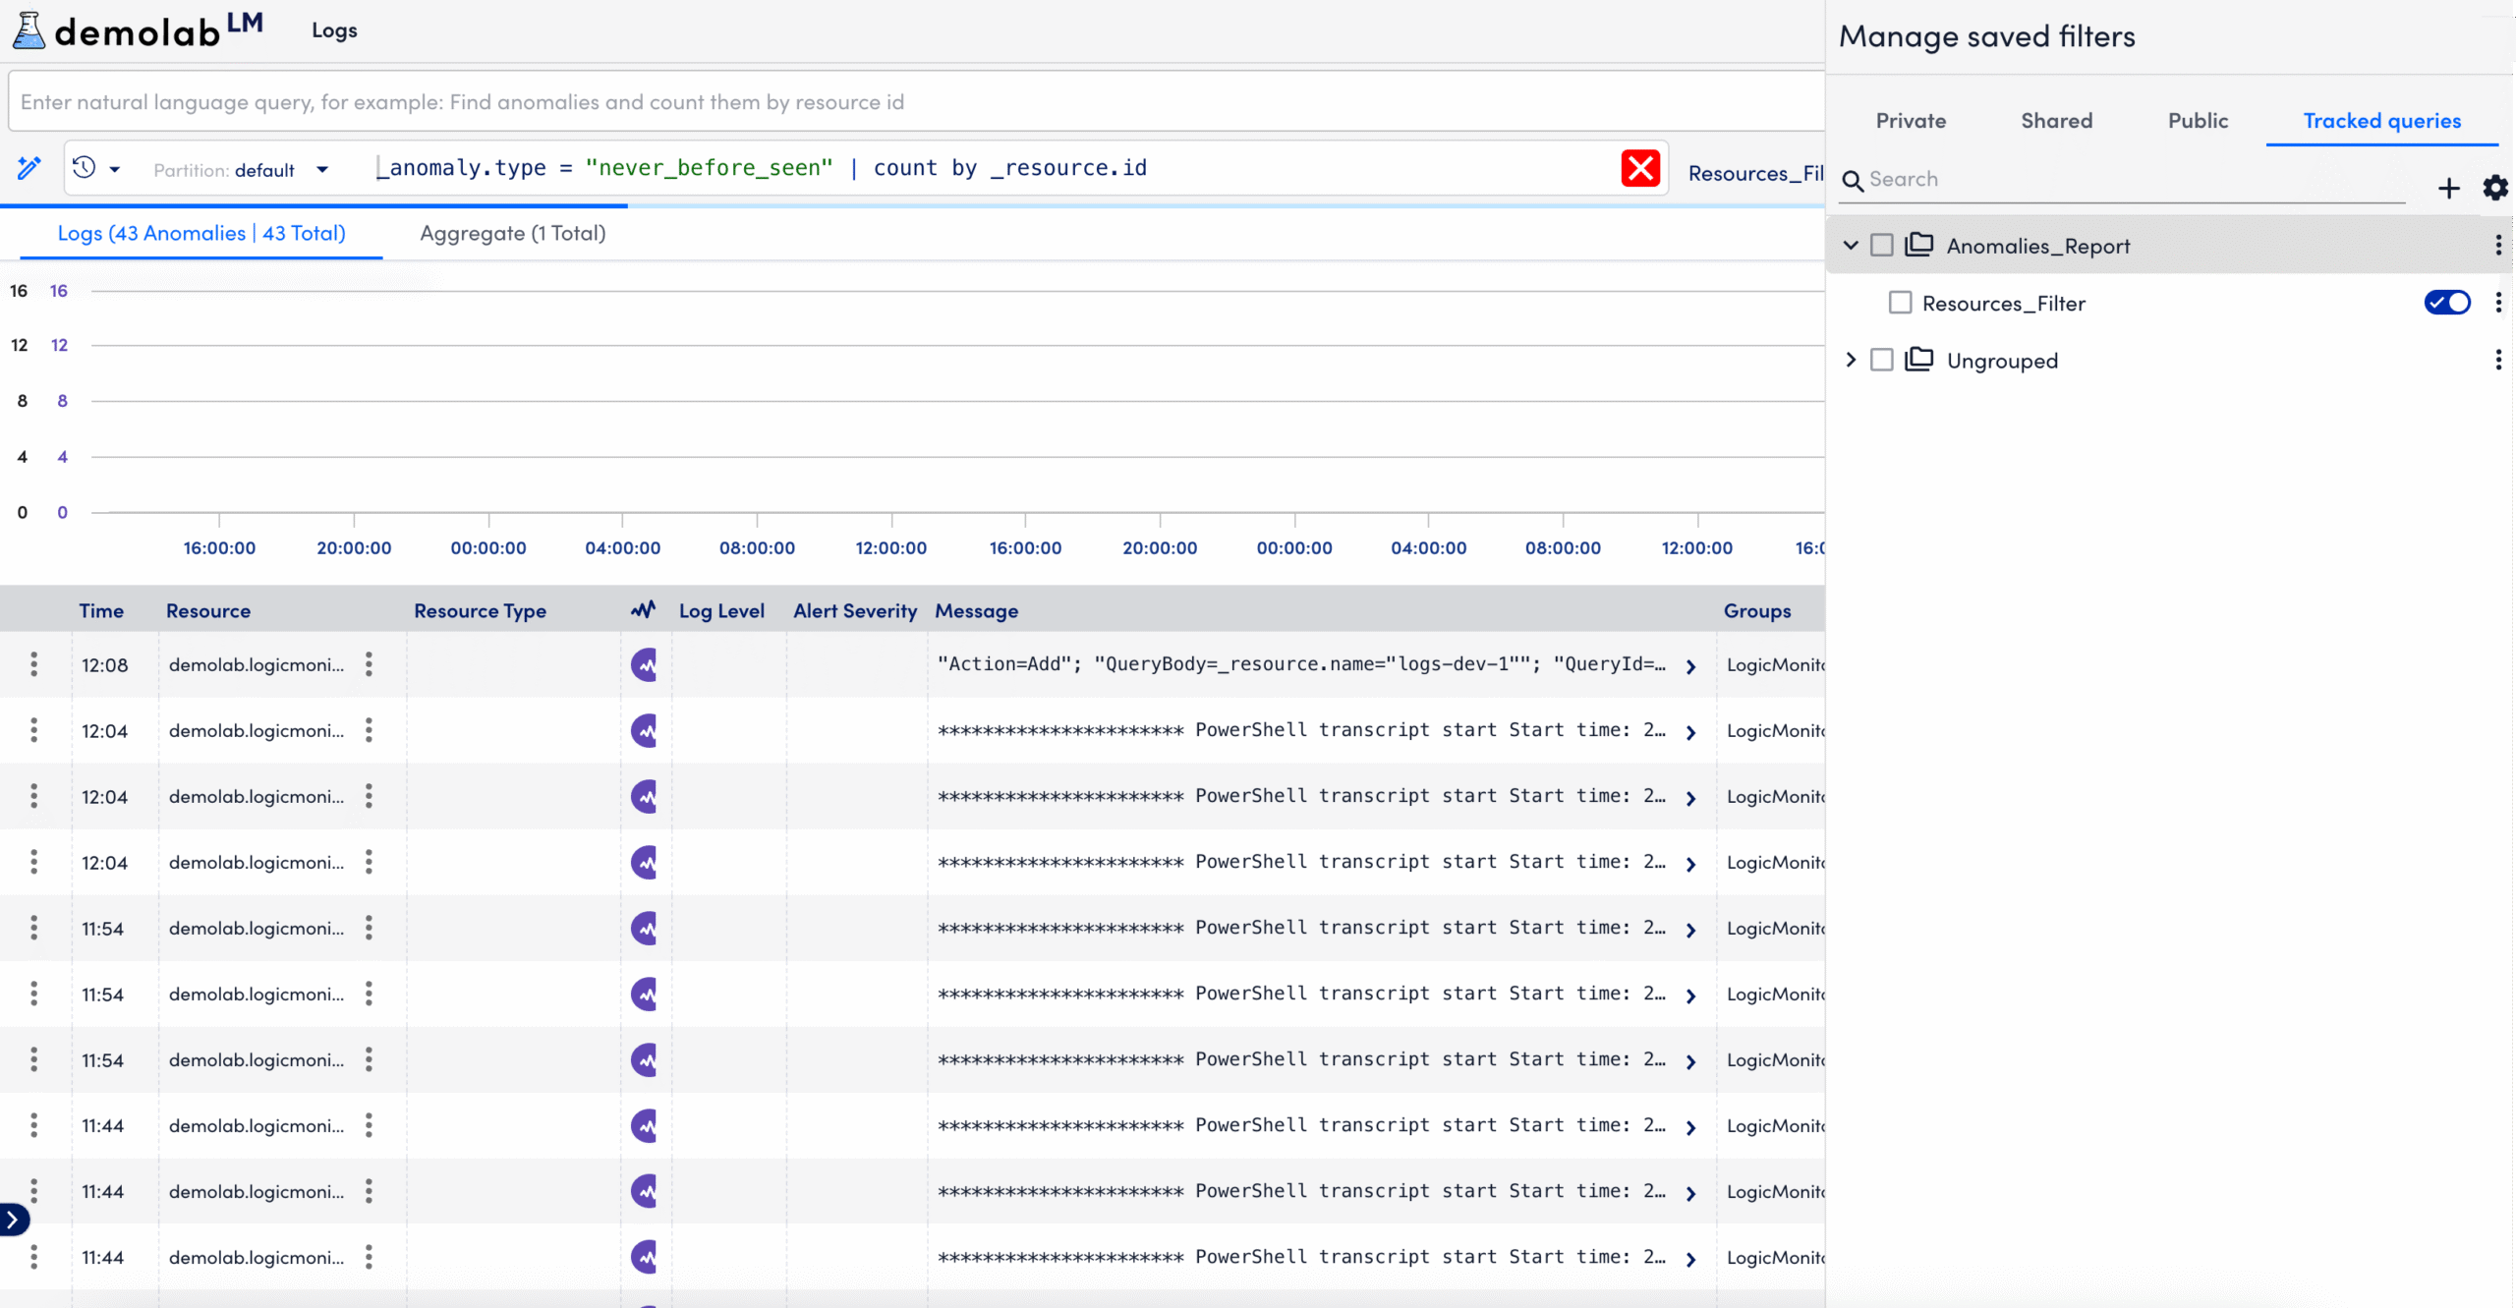2516x1308 pixels.
Task: Open saved filters settings gear
Action: coord(2494,188)
